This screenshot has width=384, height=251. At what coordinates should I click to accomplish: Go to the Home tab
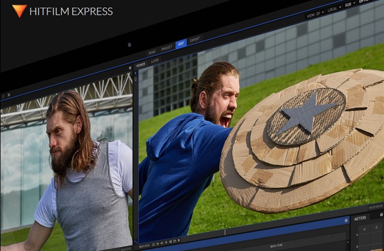[152, 52]
